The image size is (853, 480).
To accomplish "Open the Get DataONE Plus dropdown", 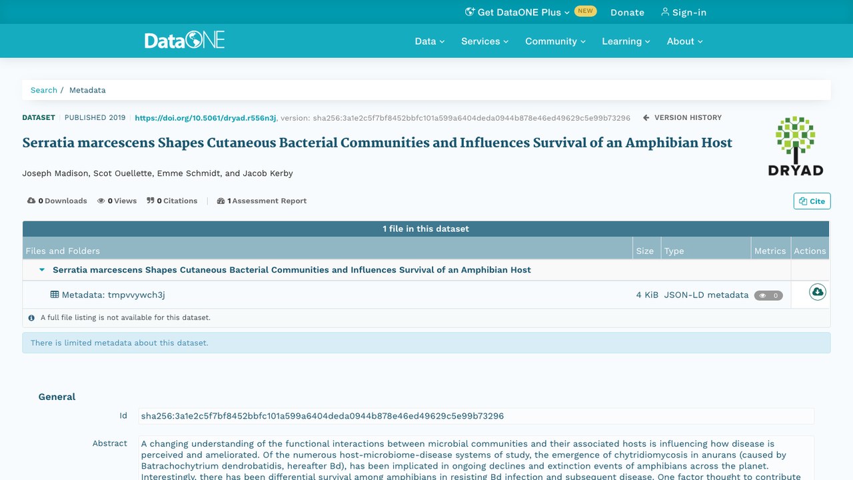I will (518, 12).
